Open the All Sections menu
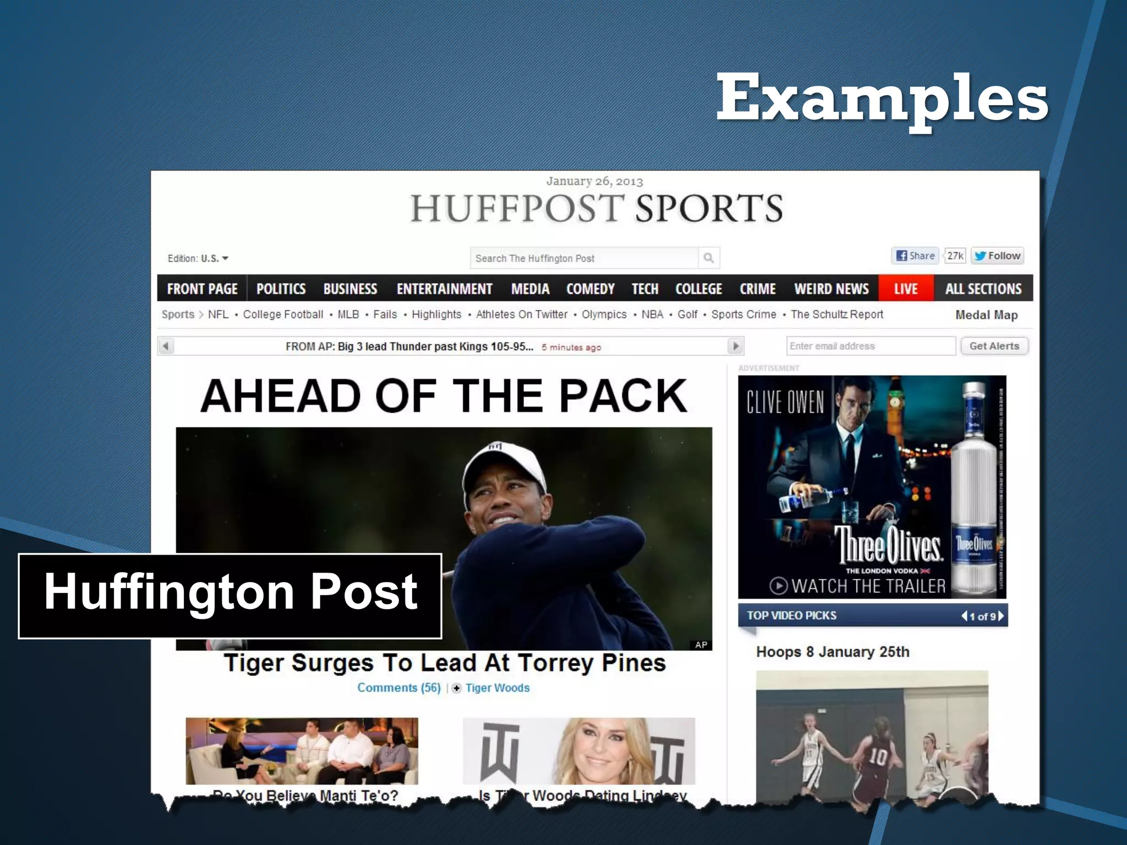1127x845 pixels. [x=983, y=289]
